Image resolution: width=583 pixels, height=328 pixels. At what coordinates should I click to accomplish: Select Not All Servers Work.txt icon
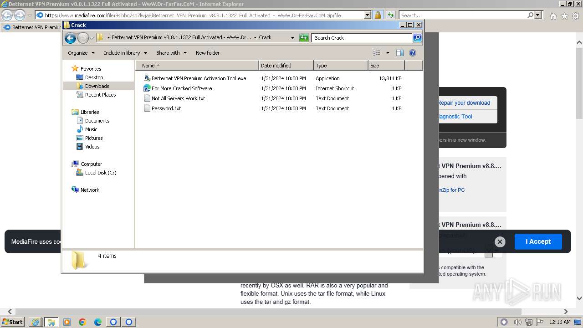coord(147,98)
